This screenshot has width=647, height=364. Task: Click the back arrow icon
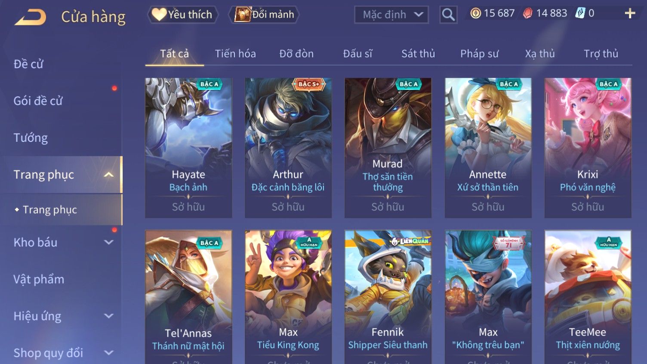click(31, 18)
